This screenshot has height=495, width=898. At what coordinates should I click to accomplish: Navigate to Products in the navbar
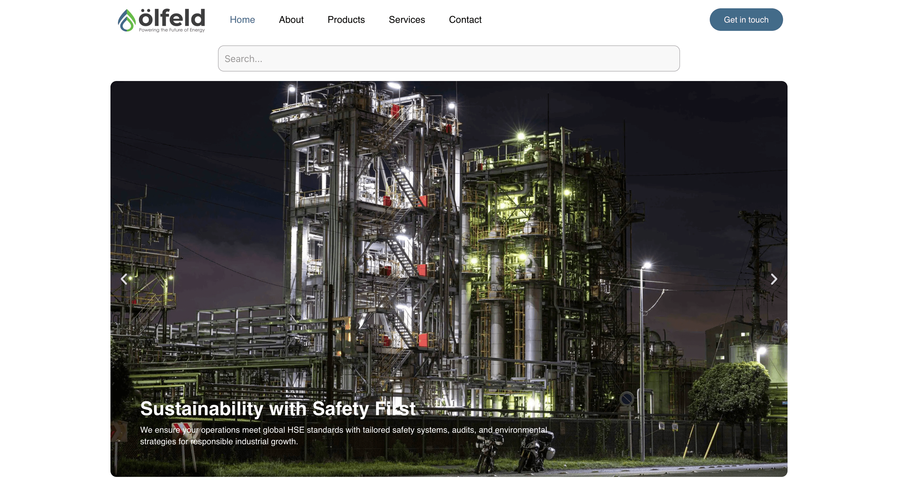[346, 20]
